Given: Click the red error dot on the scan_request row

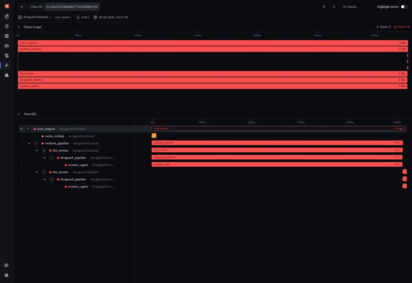Looking at the screenshot, I should [x=35, y=129].
